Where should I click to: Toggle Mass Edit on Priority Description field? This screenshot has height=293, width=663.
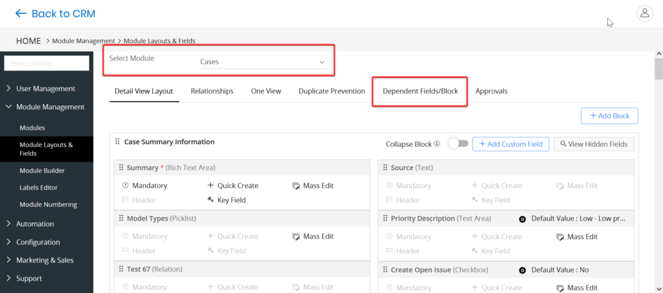[576, 237]
